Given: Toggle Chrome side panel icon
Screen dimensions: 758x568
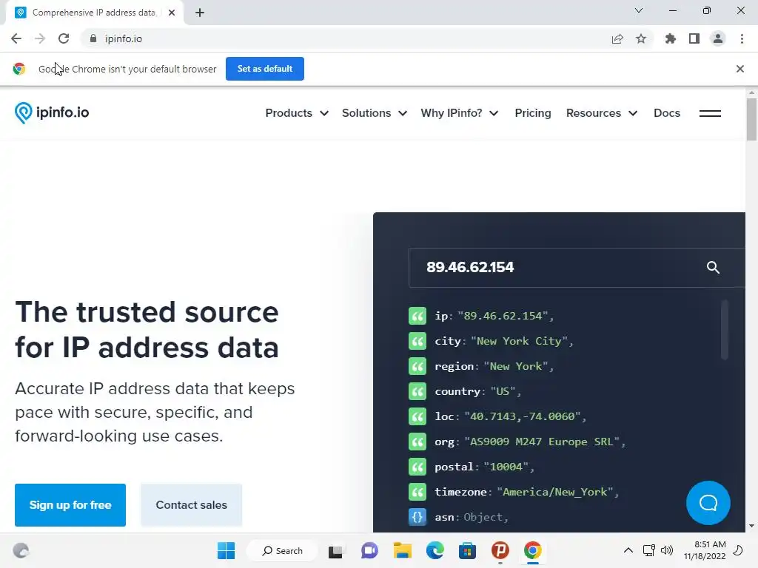Looking at the screenshot, I should tap(694, 38).
